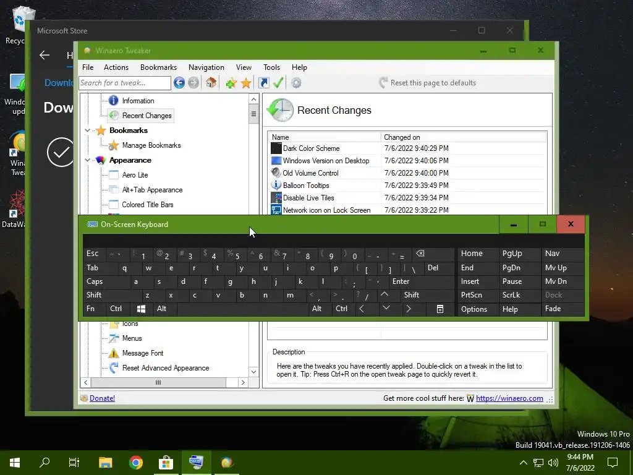This screenshot has width=633, height=475.
Task: Open Manage Bookmarks tree item
Action: pos(151,145)
